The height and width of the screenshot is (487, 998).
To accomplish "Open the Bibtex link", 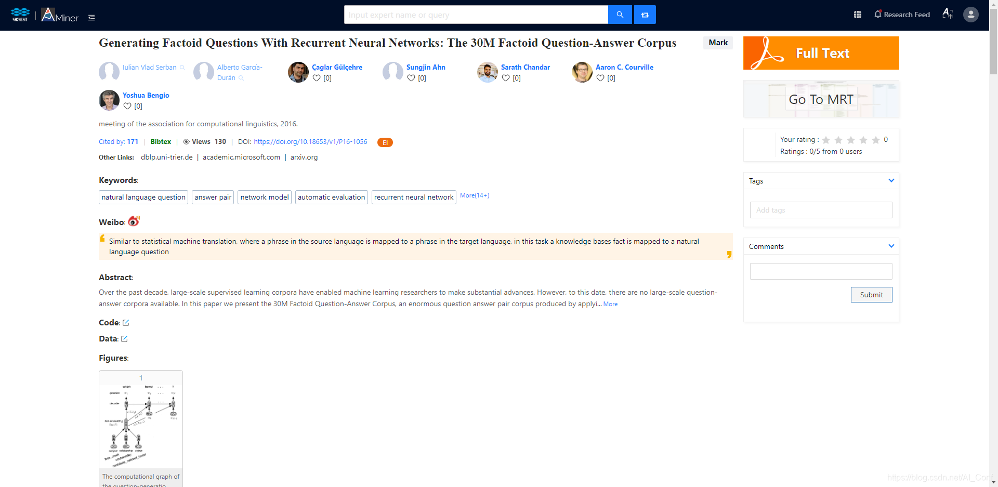I will tap(161, 142).
